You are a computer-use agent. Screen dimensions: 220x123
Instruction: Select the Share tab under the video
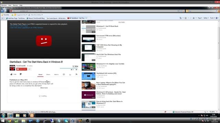pyautogui.click(x=48, y=74)
